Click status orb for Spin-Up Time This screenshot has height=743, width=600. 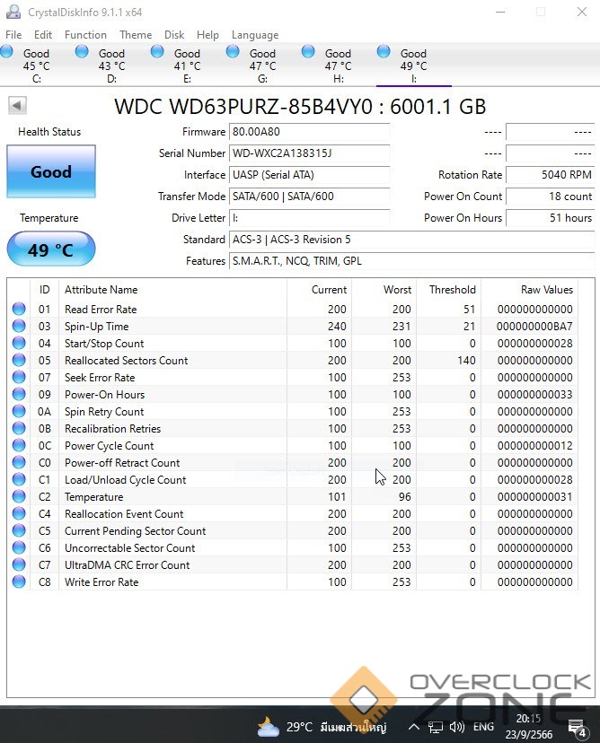click(19, 326)
